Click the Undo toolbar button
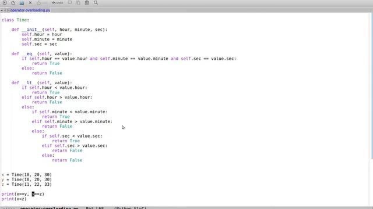This screenshot has width=373, height=209. [58, 2]
